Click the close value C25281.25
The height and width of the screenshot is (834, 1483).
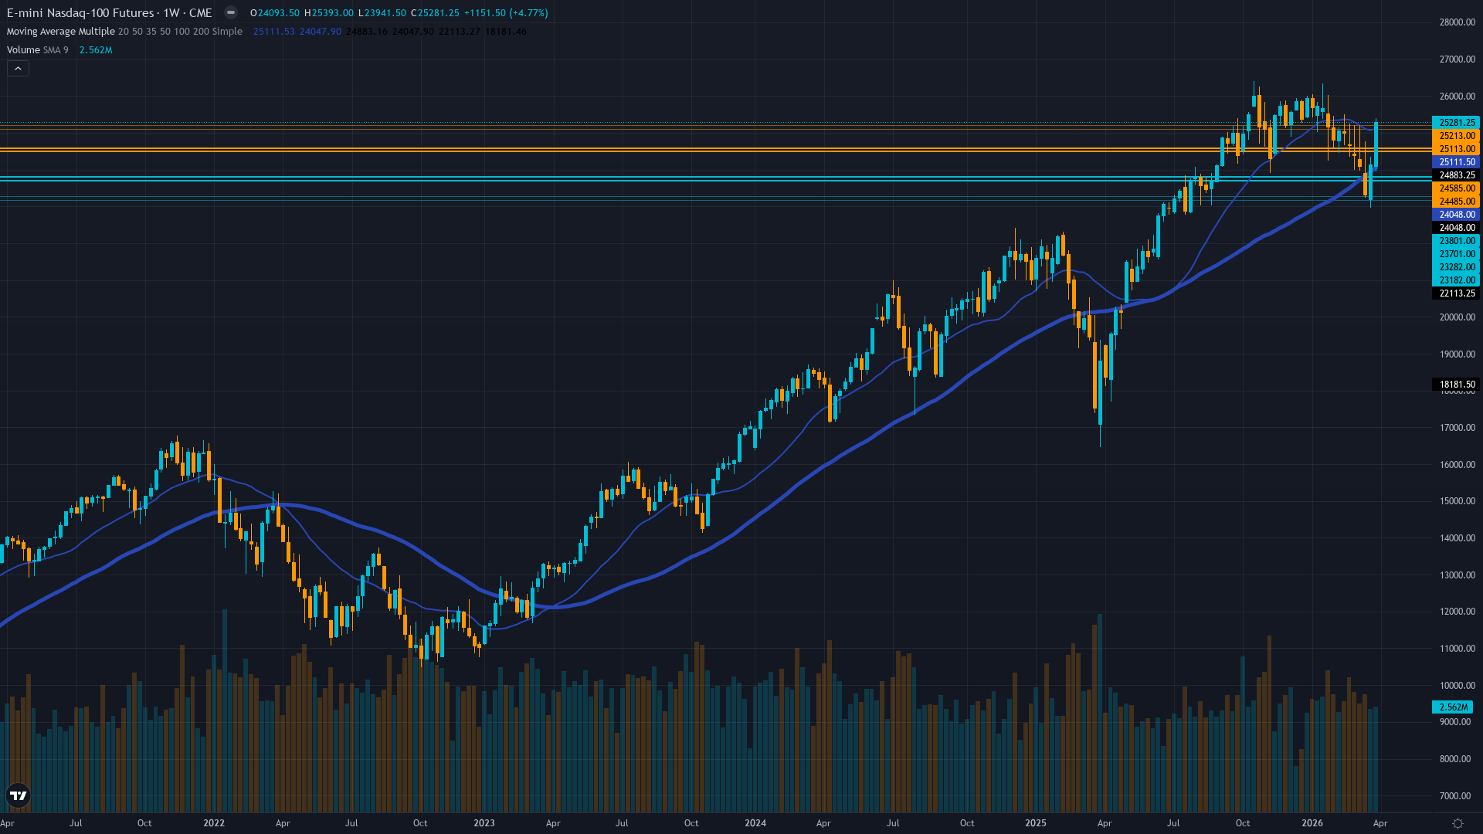(x=435, y=13)
